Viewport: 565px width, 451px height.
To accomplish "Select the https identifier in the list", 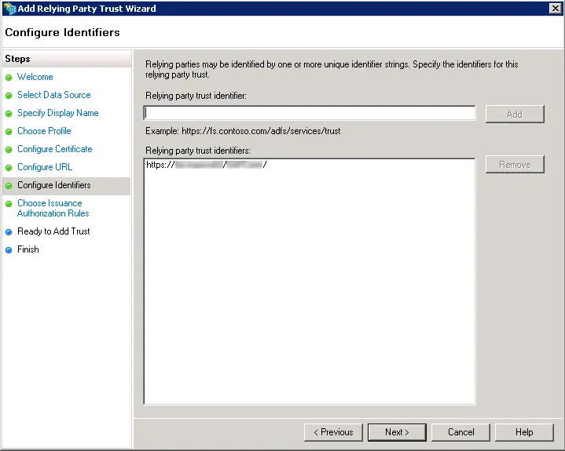I will pyautogui.click(x=207, y=165).
